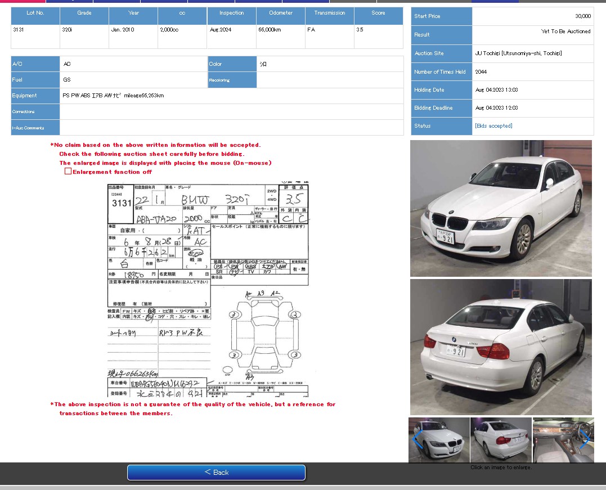This screenshot has width=606, height=490.
Task: Click the Color label cell
Action: pyautogui.click(x=232, y=64)
